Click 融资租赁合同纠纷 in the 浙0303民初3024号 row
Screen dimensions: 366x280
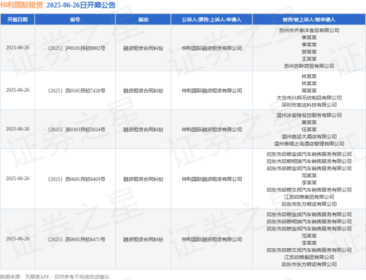click(x=143, y=129)
